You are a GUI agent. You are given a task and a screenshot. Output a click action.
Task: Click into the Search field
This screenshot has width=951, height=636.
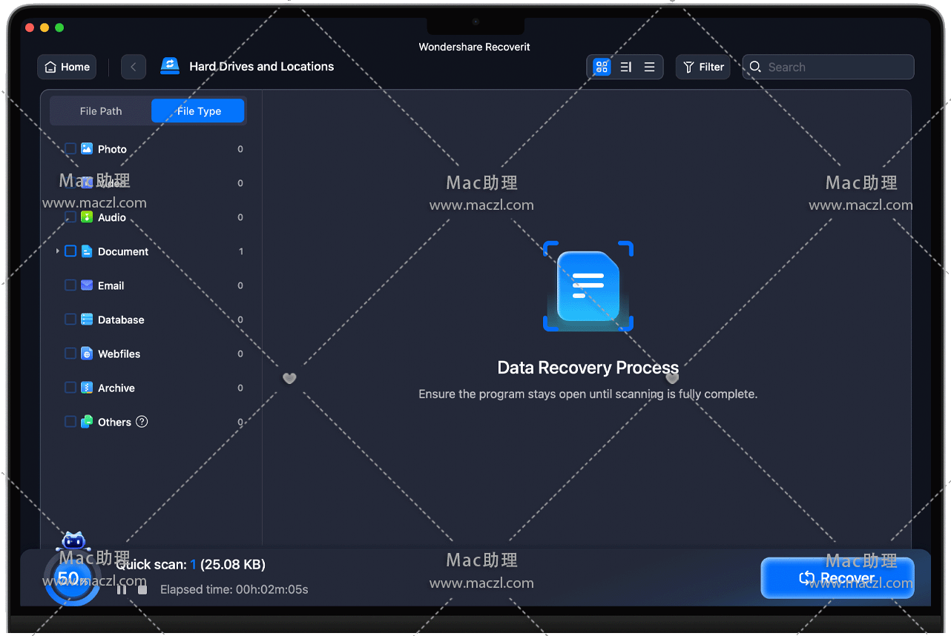click(x=835, y=67)
